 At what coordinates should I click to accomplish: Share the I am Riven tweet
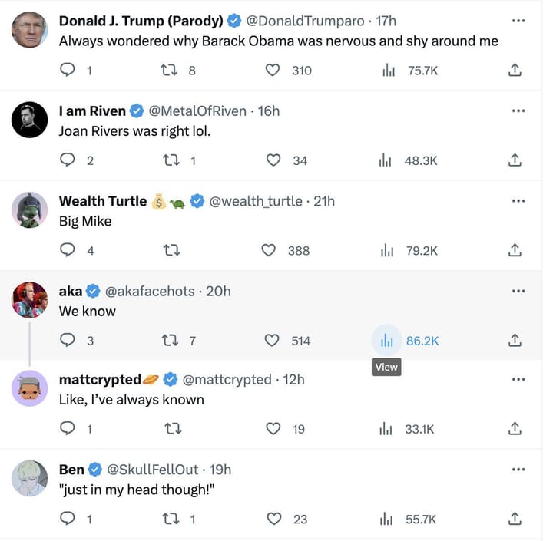(515, 160)
